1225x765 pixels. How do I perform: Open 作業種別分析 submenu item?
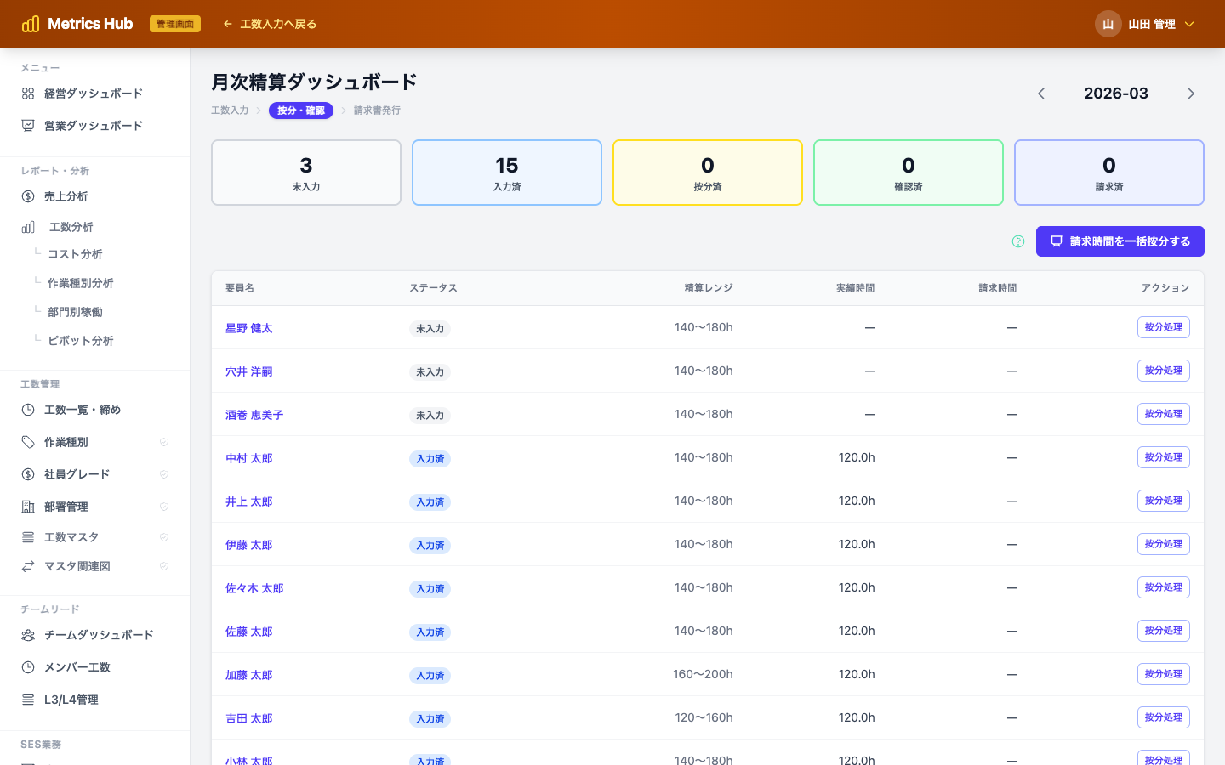point(81,283)
